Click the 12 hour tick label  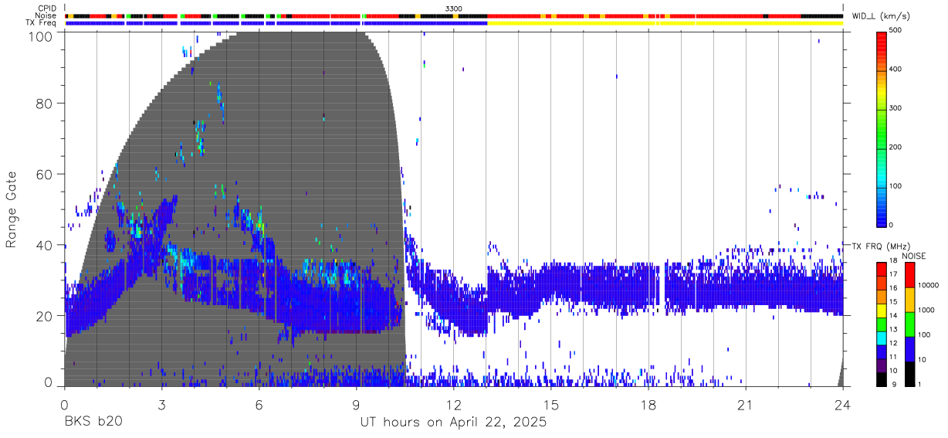(453, 405)
